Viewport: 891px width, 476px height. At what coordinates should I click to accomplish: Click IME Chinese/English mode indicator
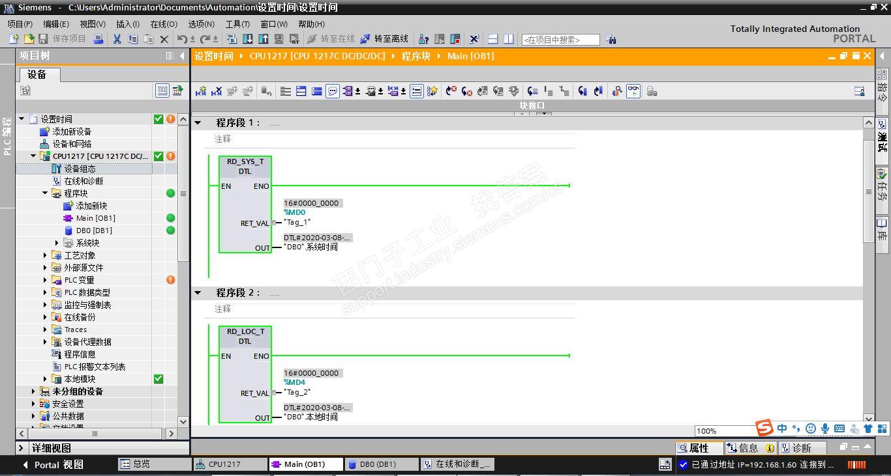(x=782, y=428)
